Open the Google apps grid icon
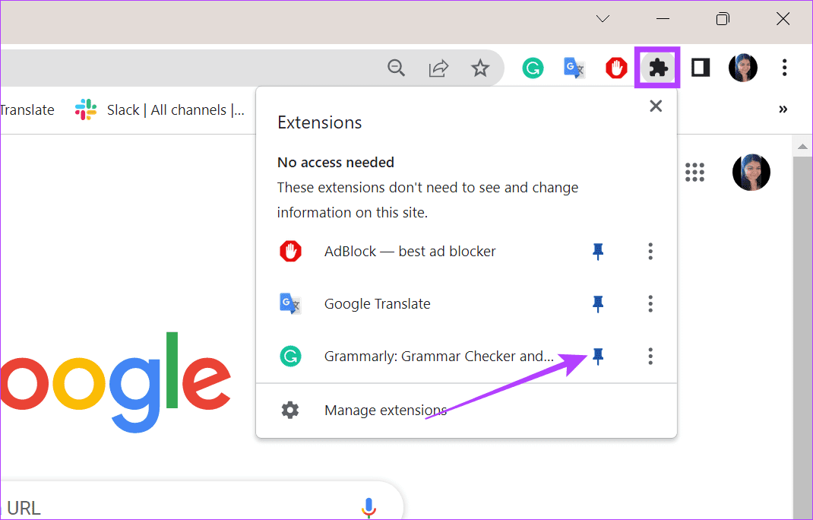 point(694,173)
